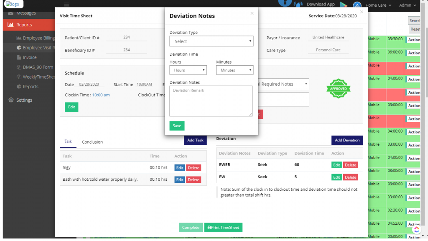Open Settings in the sidebar
This screenshot has width=428, height=241.
(24, 100)
